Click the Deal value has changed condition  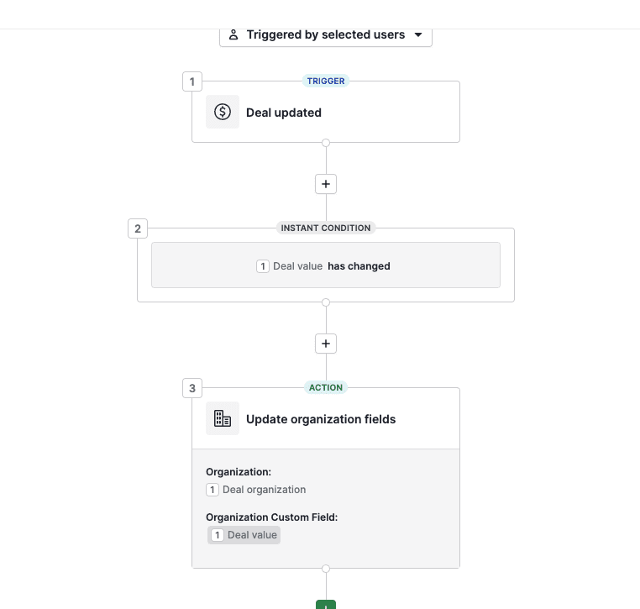click(x=326, y=266)
